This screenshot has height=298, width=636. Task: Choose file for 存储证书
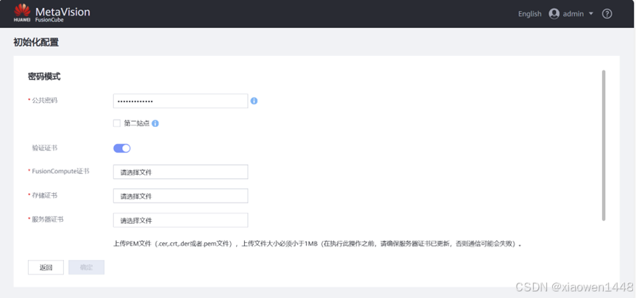[180, 196]
